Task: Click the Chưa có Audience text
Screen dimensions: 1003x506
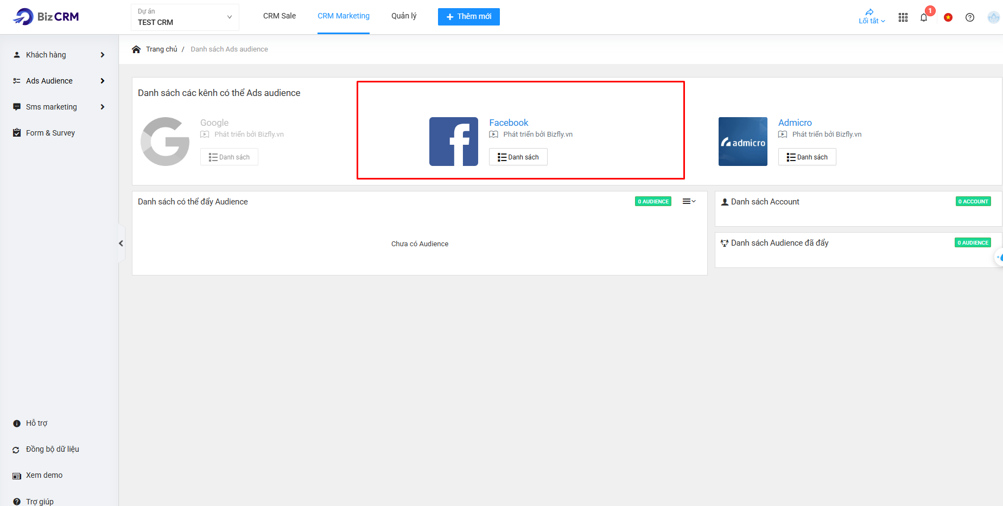Action: (x=420, y=244)
